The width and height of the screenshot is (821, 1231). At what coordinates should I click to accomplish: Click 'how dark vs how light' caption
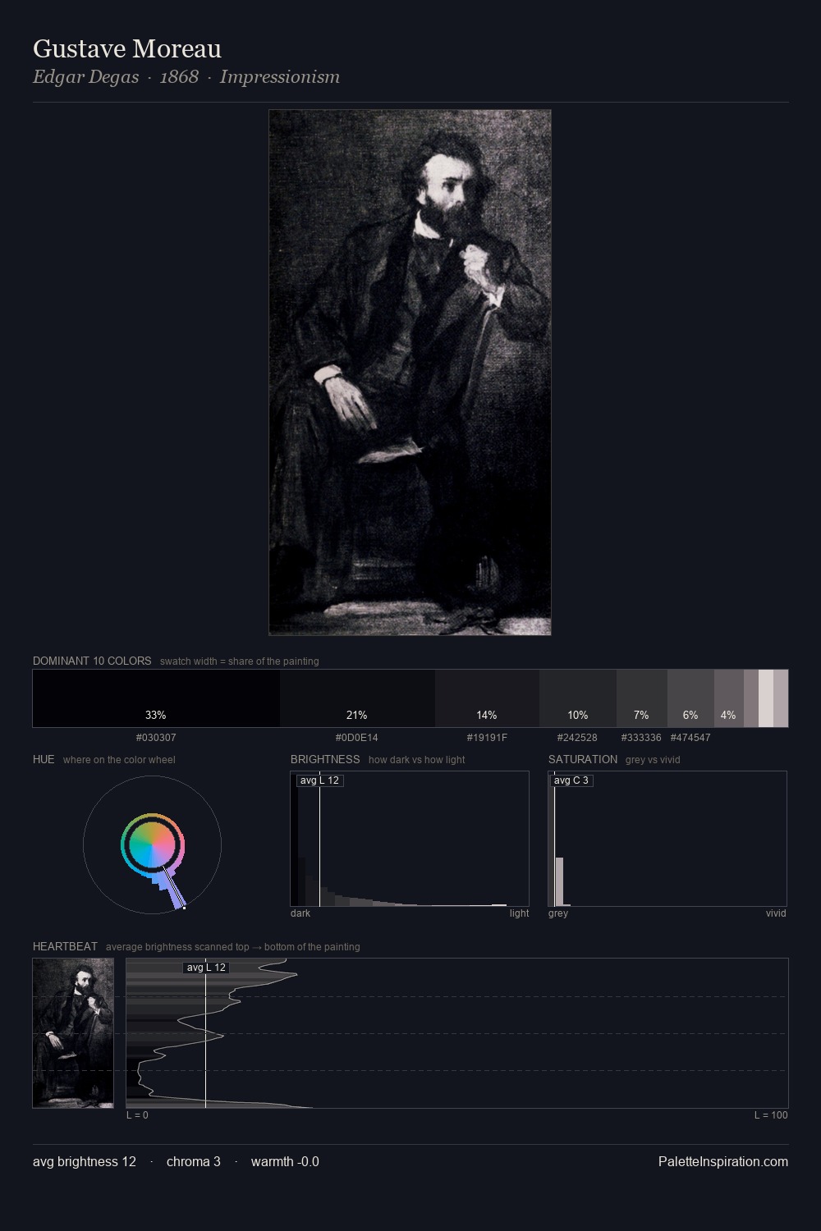(x=416, y=760)
